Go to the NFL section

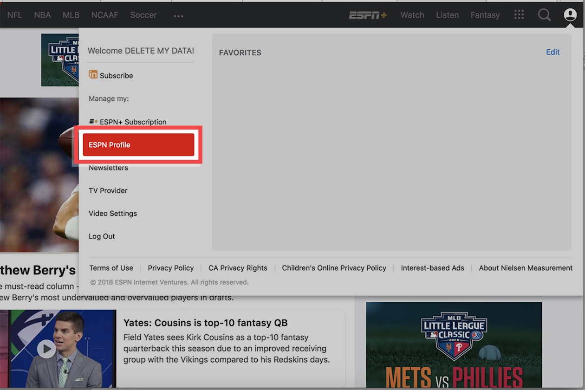14,15
